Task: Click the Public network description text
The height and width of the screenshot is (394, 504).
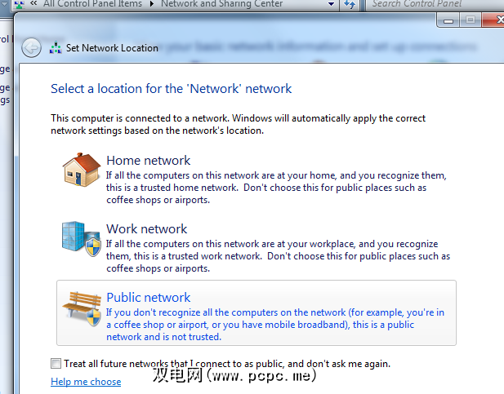Action: tap(275, 325)
